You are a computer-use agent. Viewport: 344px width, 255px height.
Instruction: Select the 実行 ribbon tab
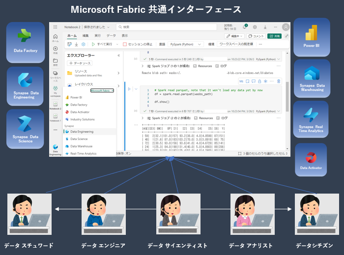pyautogui.click(x=97, y=35)
